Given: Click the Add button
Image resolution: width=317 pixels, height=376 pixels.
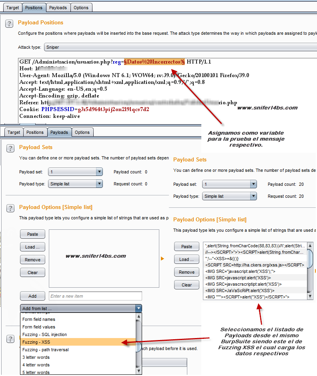Looking at the screenshot, I should pyautogui.click(x=32, y=296).
